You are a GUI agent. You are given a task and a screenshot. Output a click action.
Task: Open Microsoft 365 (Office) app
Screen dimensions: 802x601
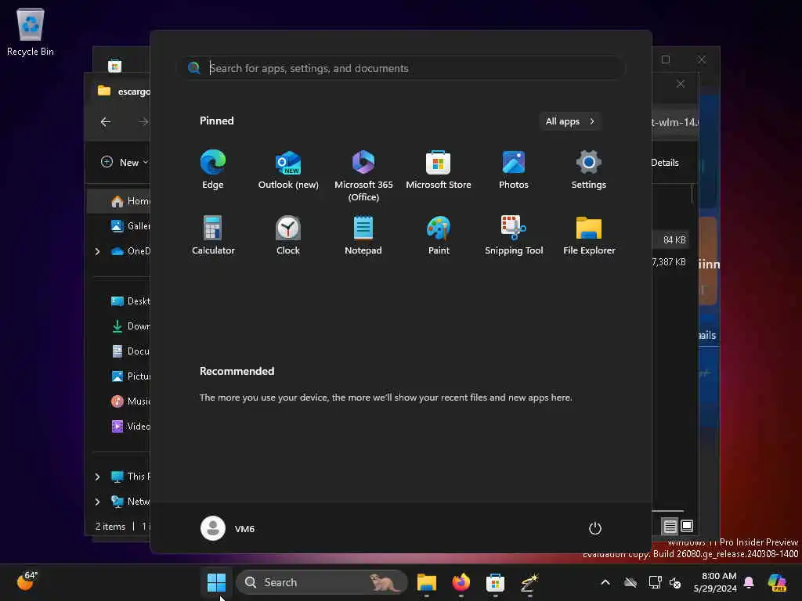tap(363, 176)
